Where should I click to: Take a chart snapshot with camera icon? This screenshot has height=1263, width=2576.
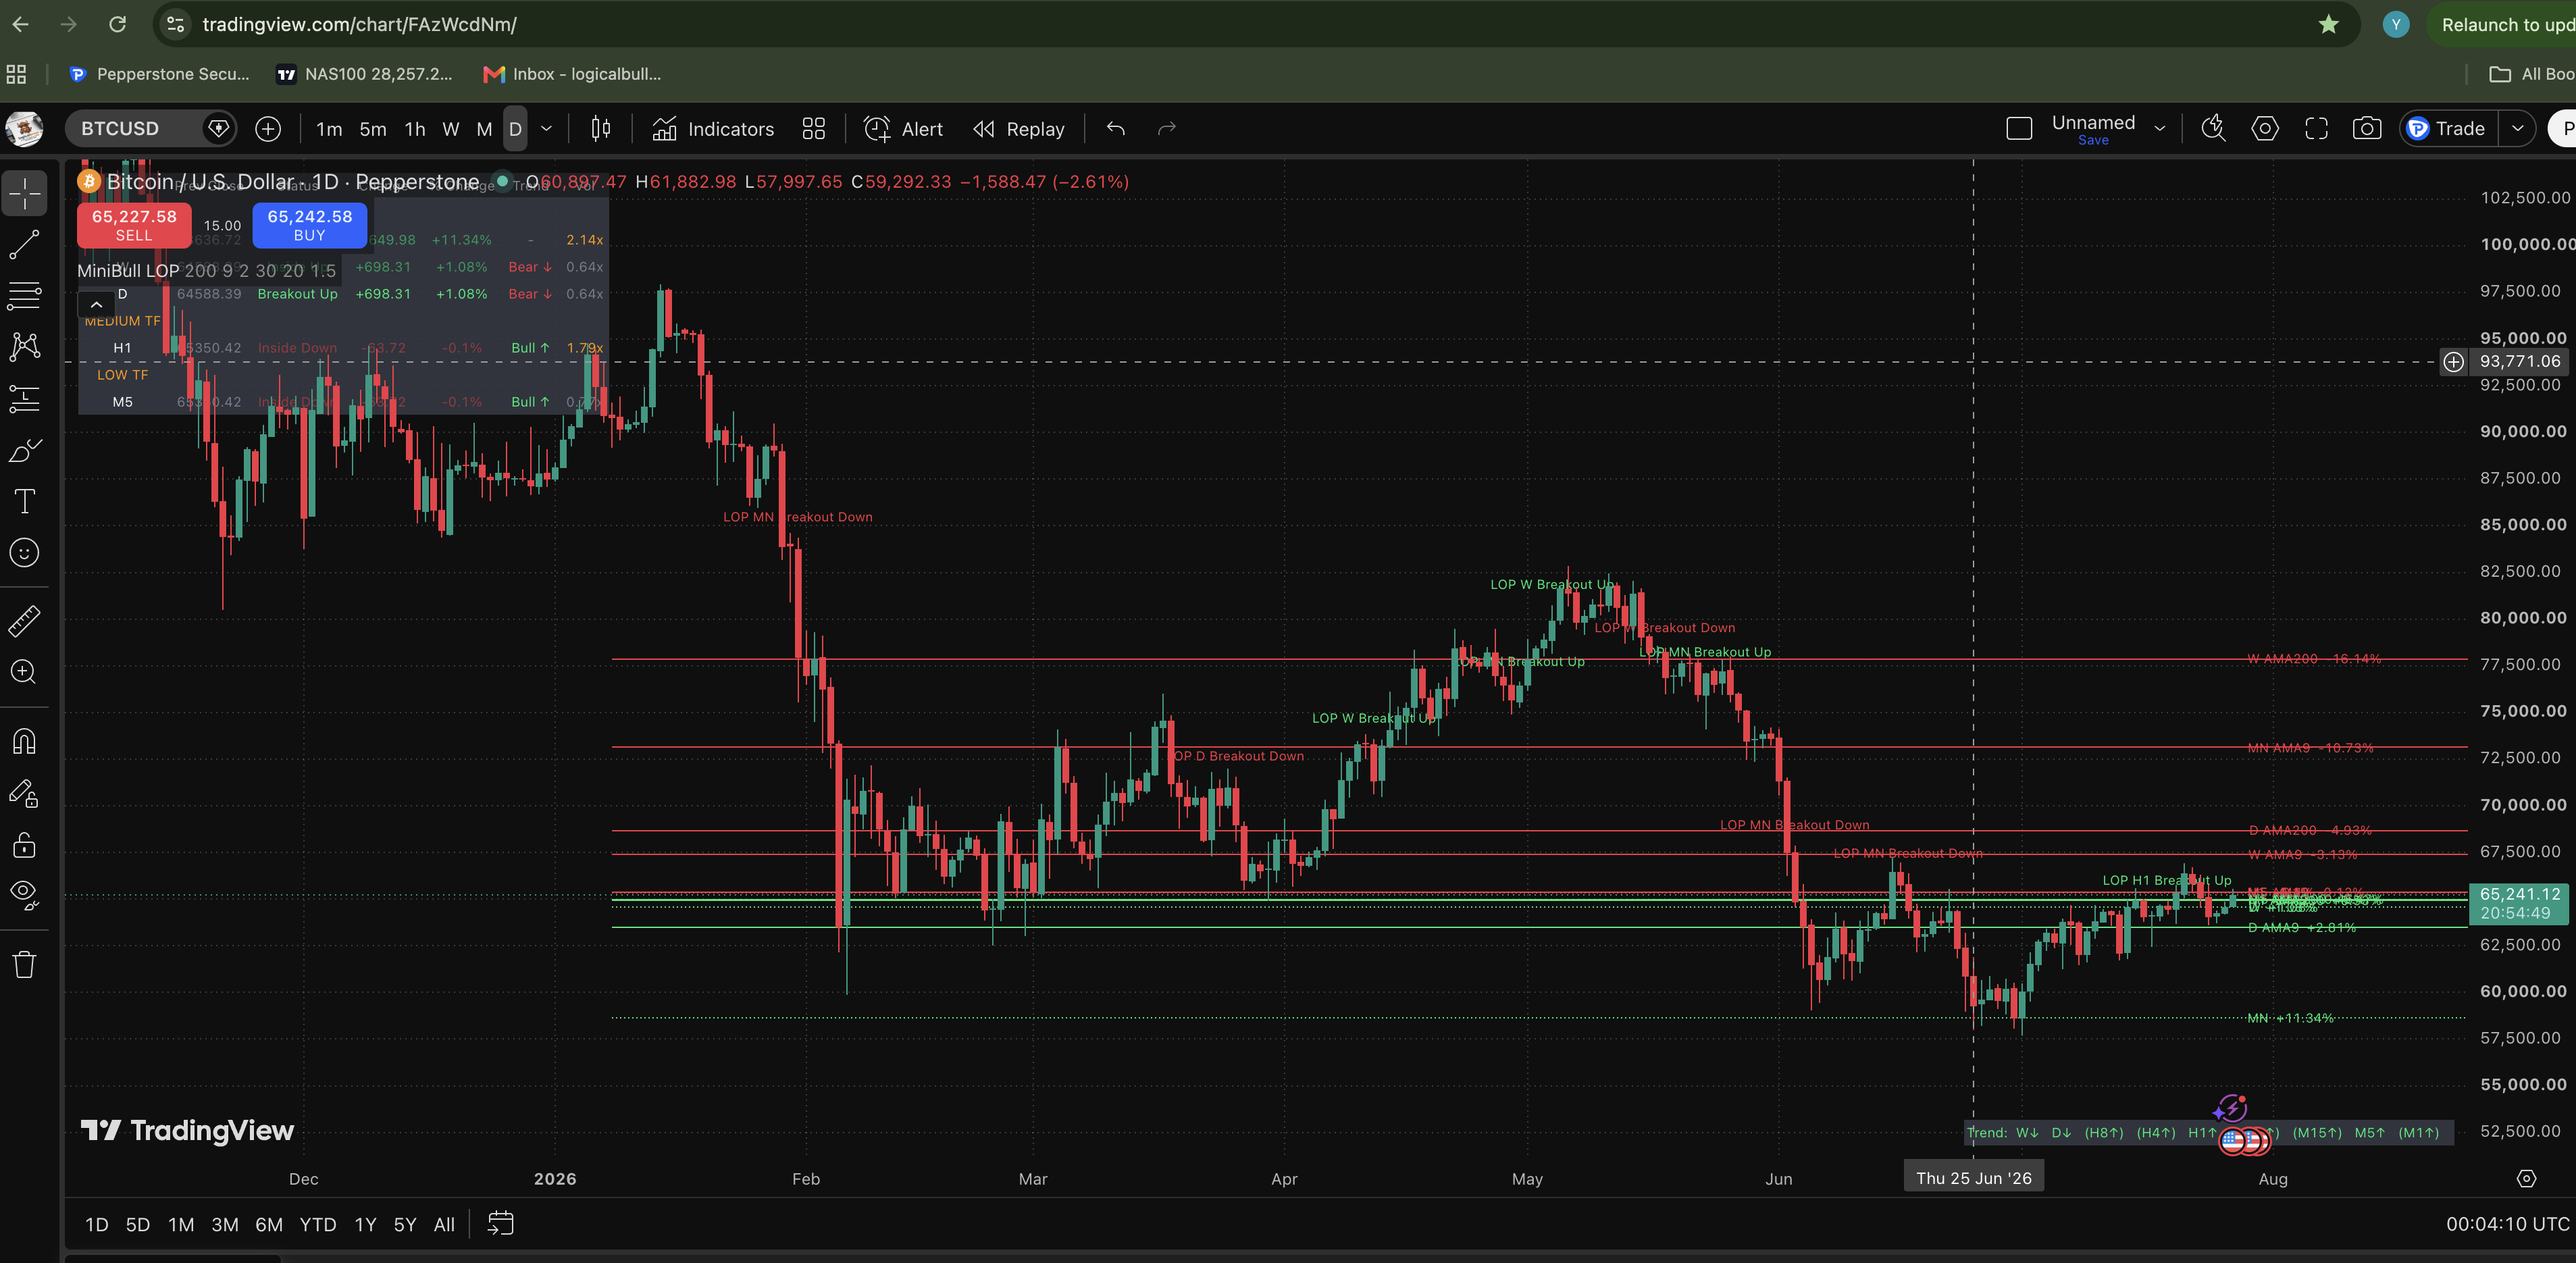[x=2367, y=129]
